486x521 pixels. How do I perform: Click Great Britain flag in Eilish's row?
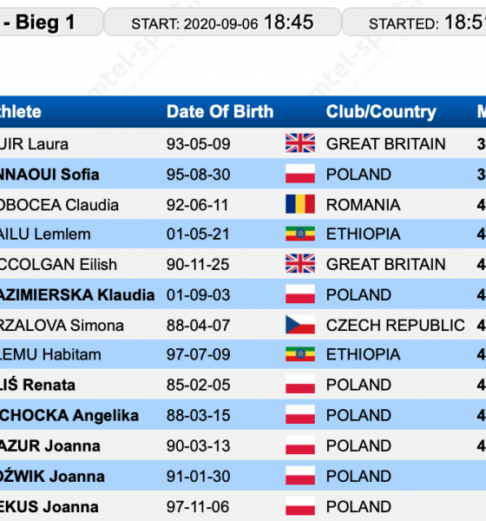click(x=300, y=263)
